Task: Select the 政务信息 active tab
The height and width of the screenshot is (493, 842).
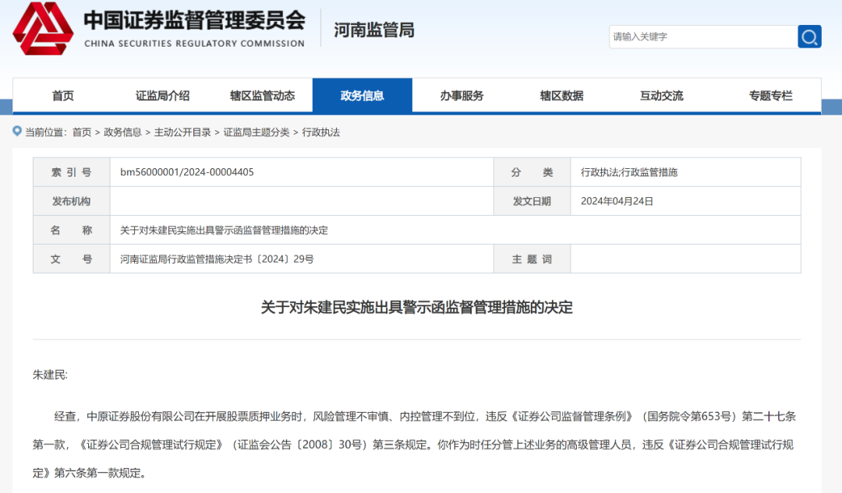Action: click(x=362, y=96)
